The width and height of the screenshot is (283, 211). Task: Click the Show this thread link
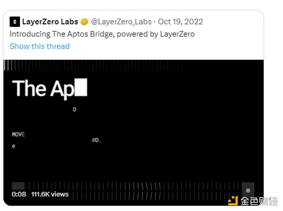40,46
